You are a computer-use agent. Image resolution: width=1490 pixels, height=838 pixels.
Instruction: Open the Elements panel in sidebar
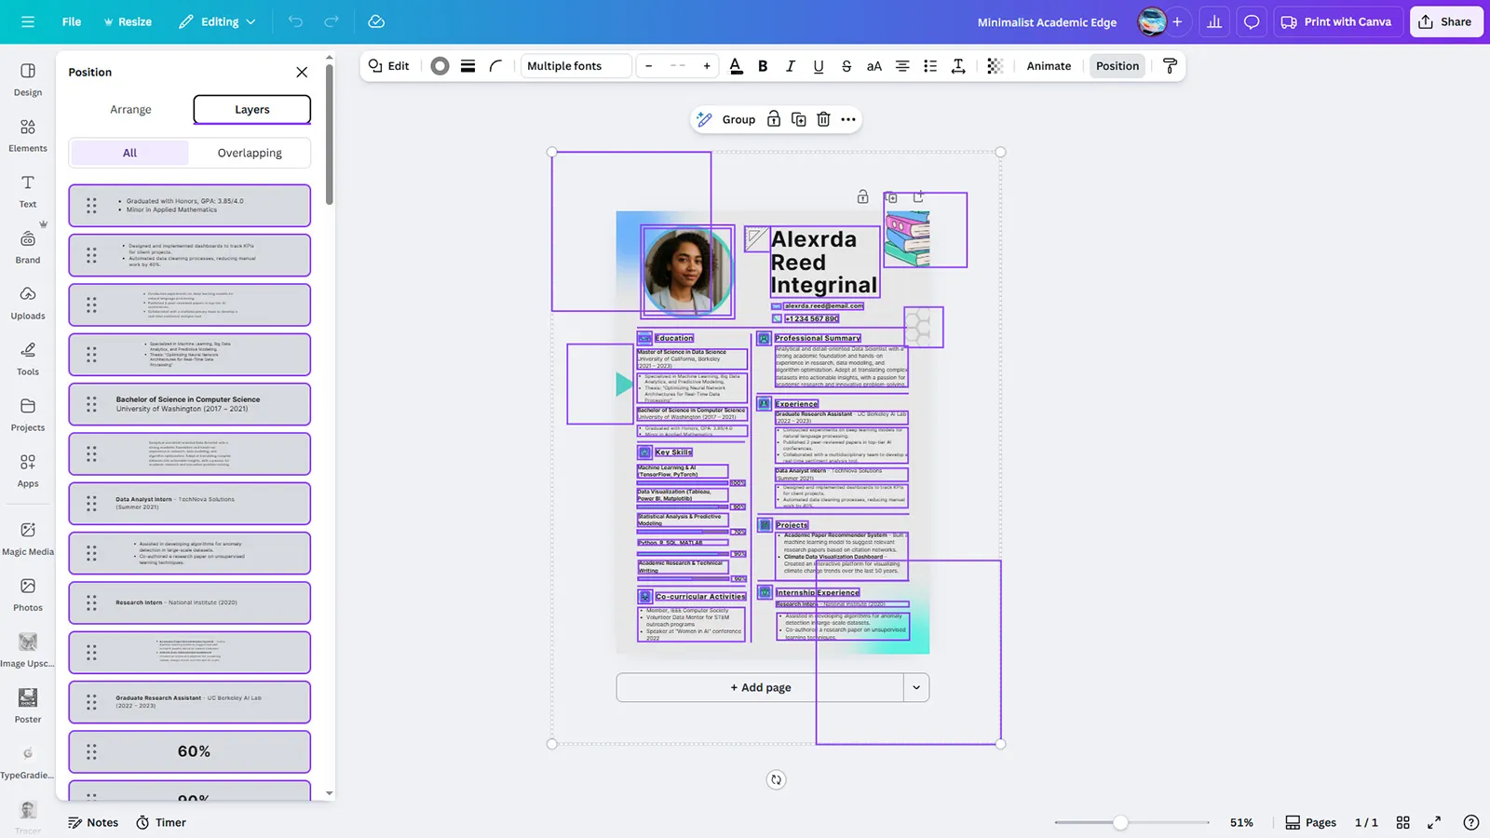(x=28, y=134)
